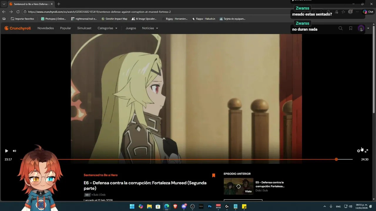This screenshot has width=376, height=211.
Task: Play the paused episode video
Action: [6, 151]
